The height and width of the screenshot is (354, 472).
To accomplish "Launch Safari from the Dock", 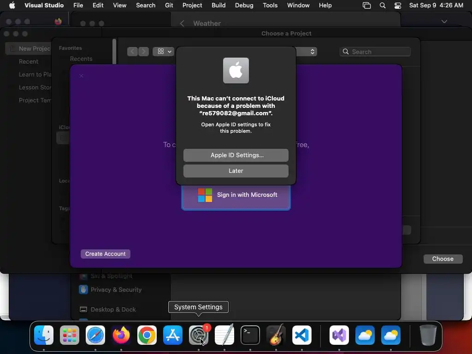I will point(95,335).
